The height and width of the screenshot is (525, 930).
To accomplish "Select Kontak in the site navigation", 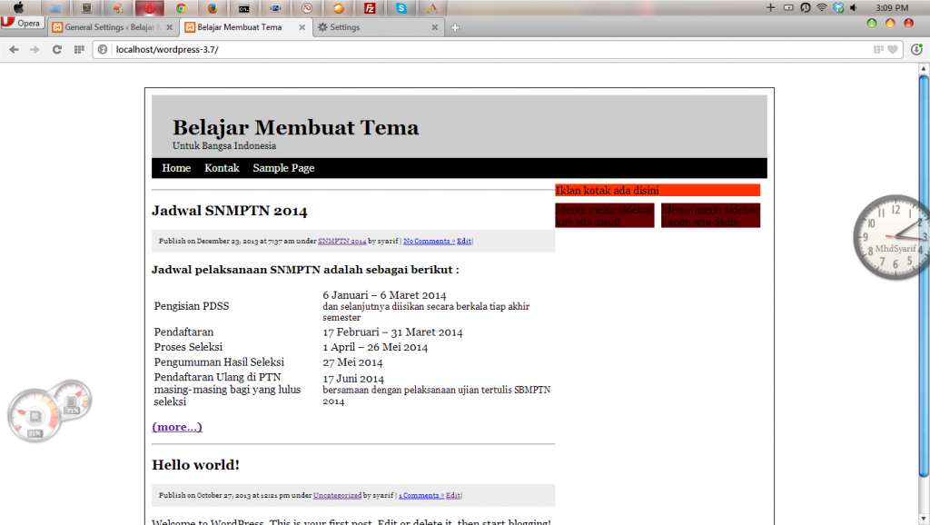I will click(x=222, y=168).
